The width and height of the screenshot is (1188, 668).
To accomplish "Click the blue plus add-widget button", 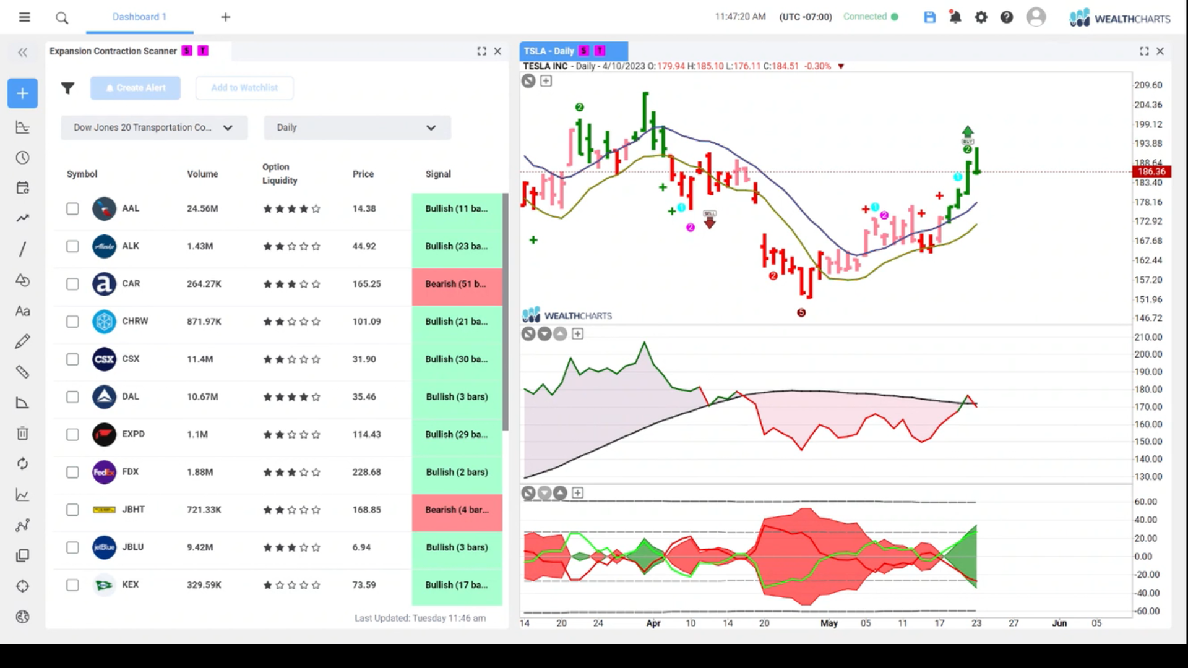I will (x=23, y=93).
